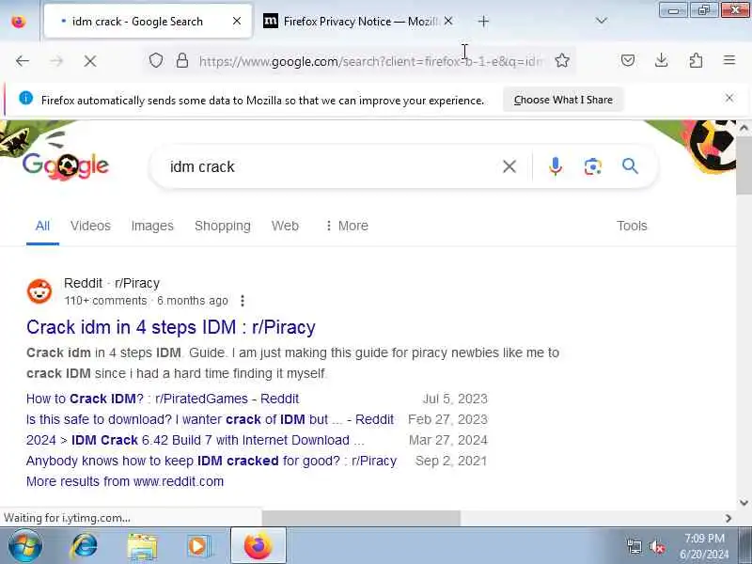Switch to Firefox Privacy Notice tab
This screenshot has width=752, height=564.
[360, 21]
